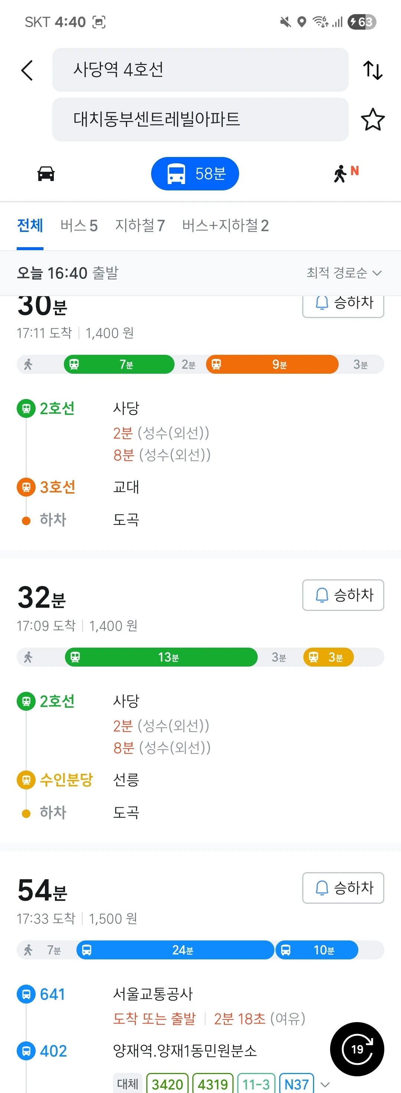
Task: Tap the refresh timer button showing 19
Action: [357, 1049]
